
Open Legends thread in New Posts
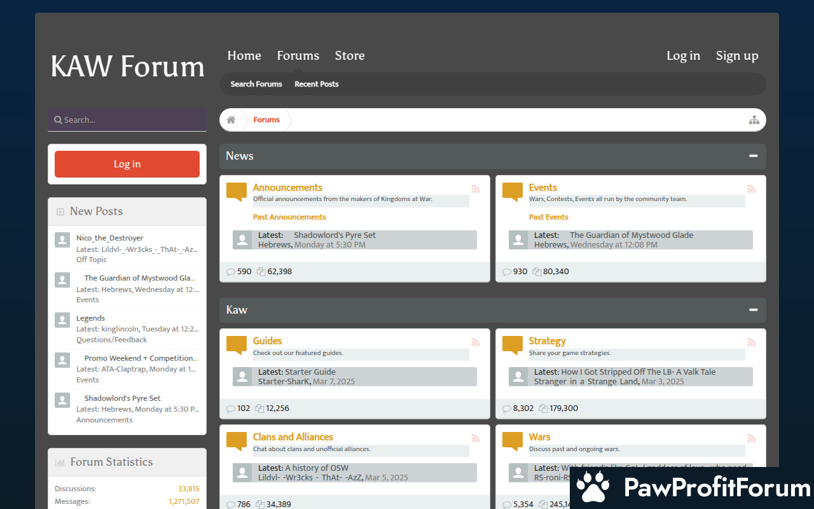point(90,318)
